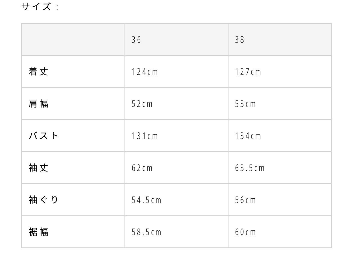Select the 58.5cm hem width cell
This screenshot has height=257, width=353.
(146, 232)
